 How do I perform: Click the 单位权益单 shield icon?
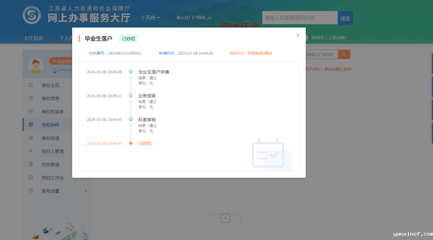click(x=31, y=111)
